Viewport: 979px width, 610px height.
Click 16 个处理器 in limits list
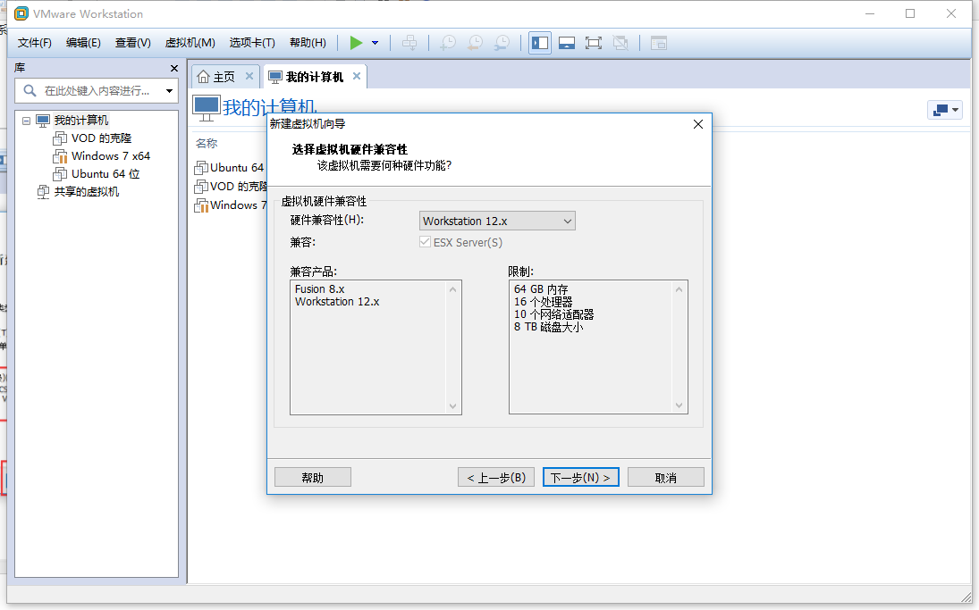(544, 302)
